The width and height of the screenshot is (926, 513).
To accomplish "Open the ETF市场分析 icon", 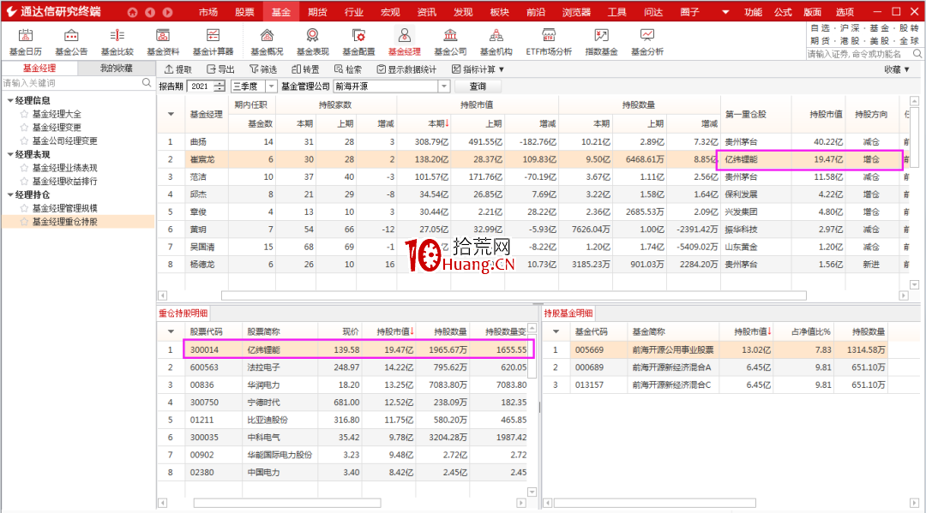I will (x=549, y=43).
